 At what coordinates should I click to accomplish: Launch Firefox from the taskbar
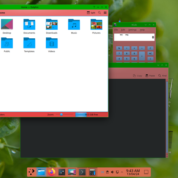coord(52,172)
